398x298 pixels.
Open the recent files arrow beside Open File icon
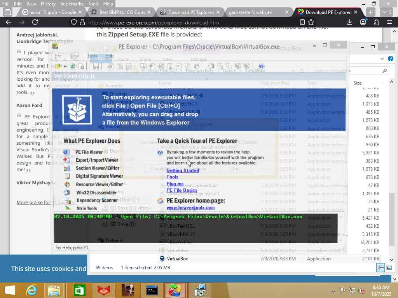click(x=65, y=67)
